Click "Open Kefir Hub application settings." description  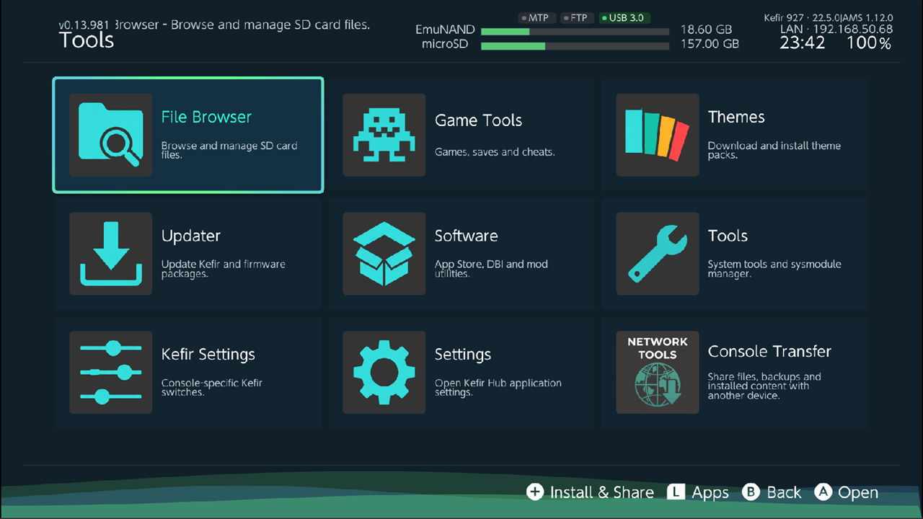[x=498, y=388]
